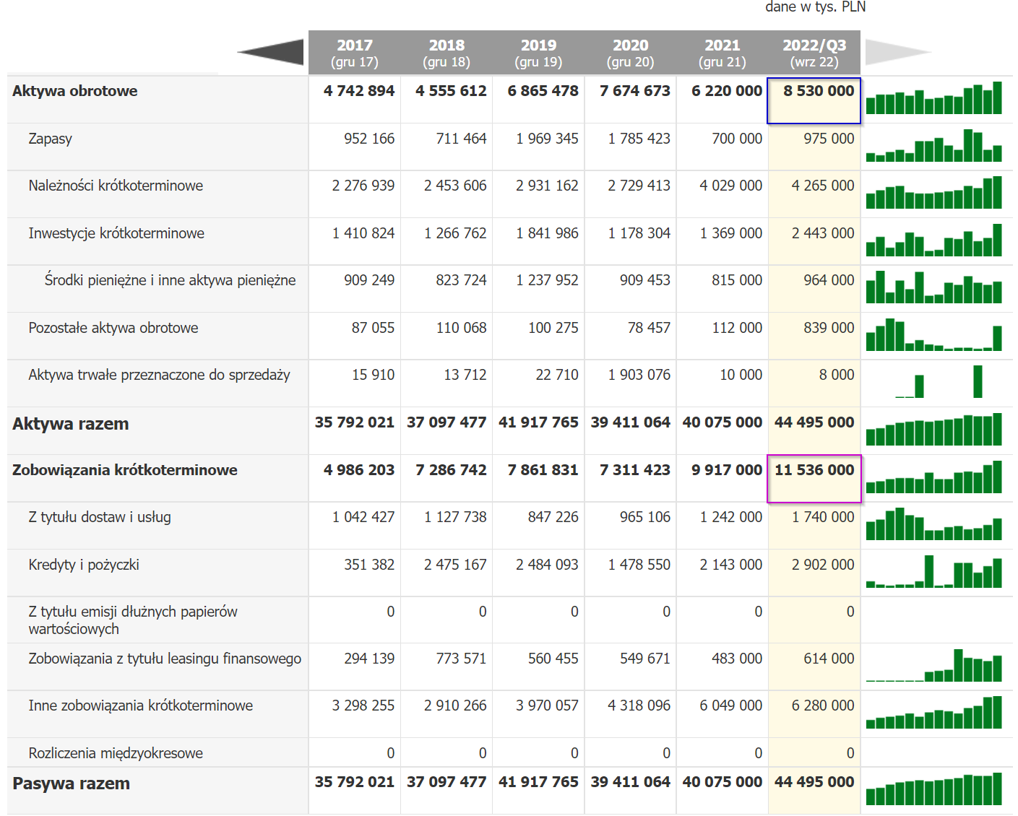Click the value 1 903 076
Image resolution: width=1018 pixels, height=816 pixels.
[x=639, y=375]
